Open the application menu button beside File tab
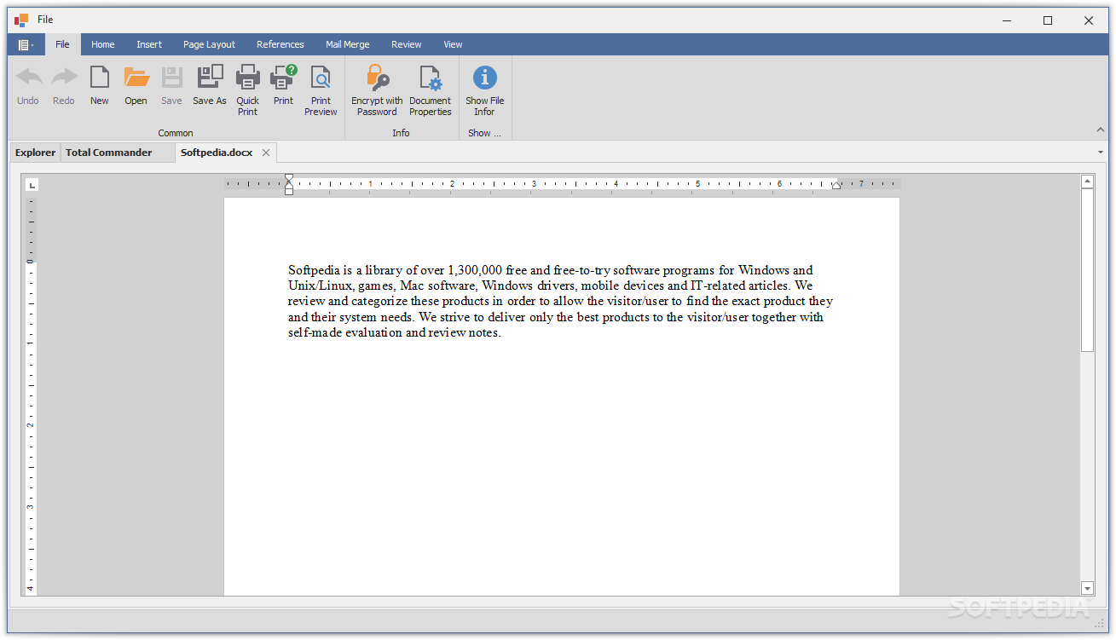Image resolution: width=1116 pixels, height=640 pixels. coord(26,44)
